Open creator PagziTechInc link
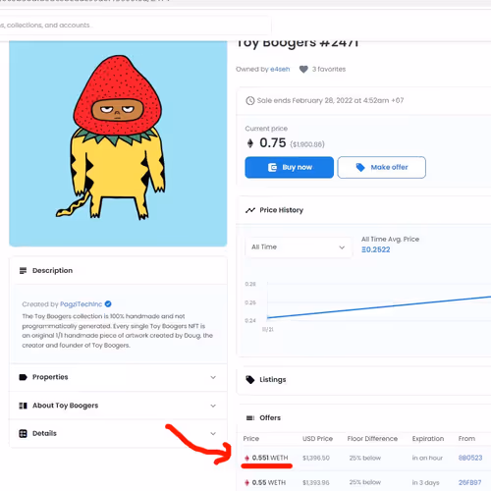Viewport: 491px width, 491px height. pyautogui.click(x=81, y=304)
